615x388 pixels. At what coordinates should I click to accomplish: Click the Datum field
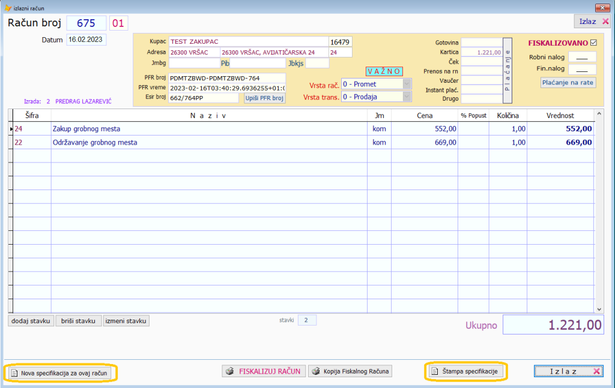[x=86, y=40]
